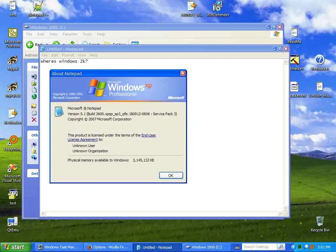The height and width of the screenshot is (252, 336).
Task: Click the Windows flag logo in Explorer window
Action: coord(276,34)
